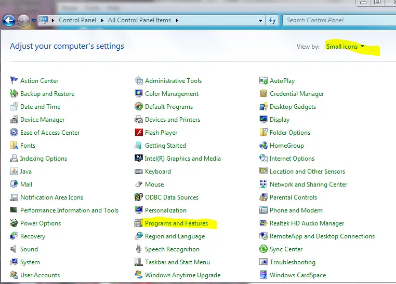Click the Devices and Printers icon
396x284 pixels.
point(139,119)
